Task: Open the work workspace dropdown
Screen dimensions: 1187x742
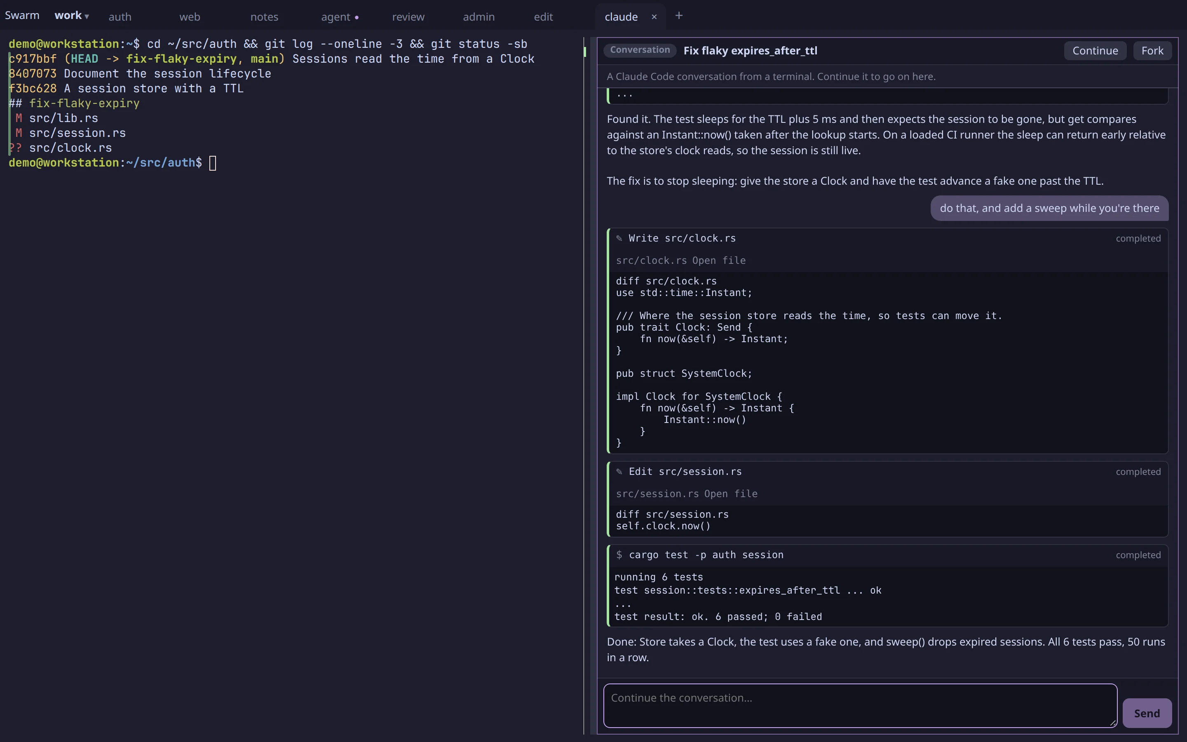Action: pos(72,16)
